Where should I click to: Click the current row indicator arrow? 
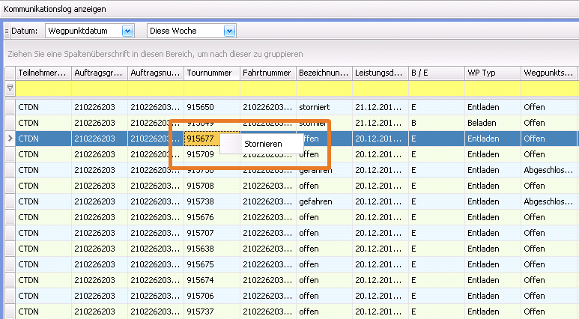click(9, 139)
